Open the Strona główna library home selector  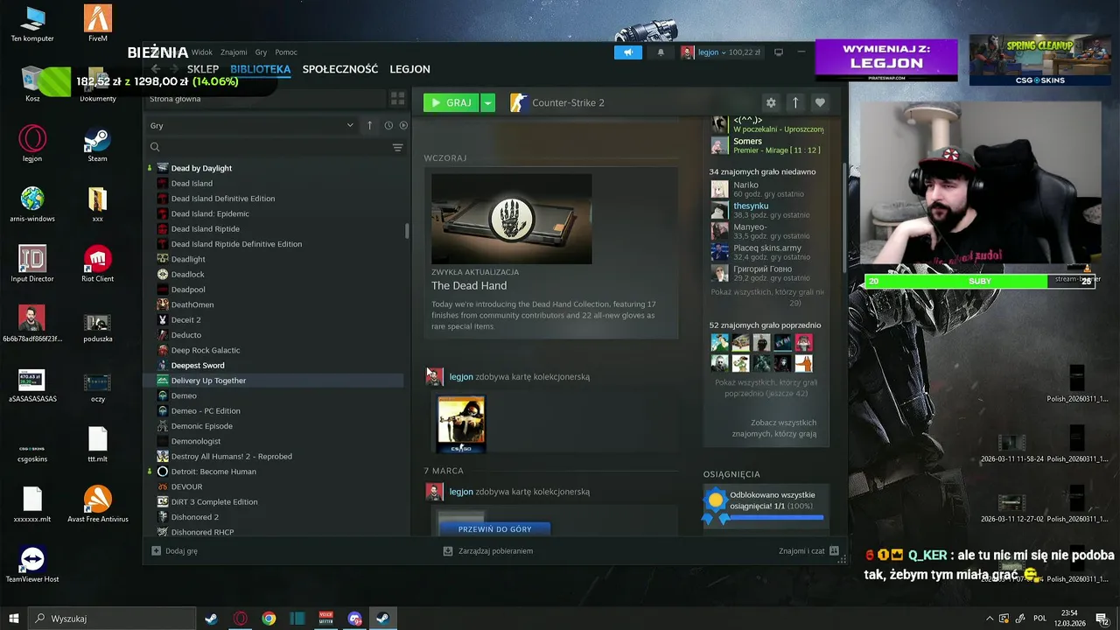coord(266,99)
